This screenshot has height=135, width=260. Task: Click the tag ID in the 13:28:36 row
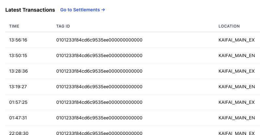[x=99, y=71]
